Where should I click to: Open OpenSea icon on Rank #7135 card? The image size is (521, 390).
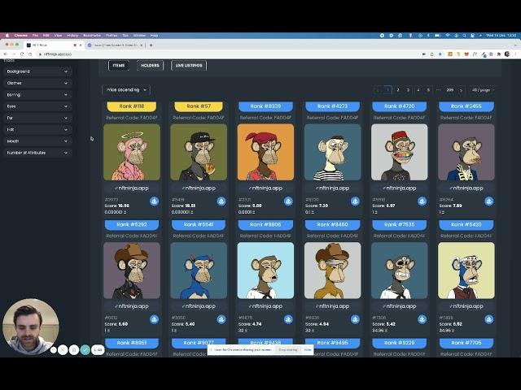(x=422, y=319)
